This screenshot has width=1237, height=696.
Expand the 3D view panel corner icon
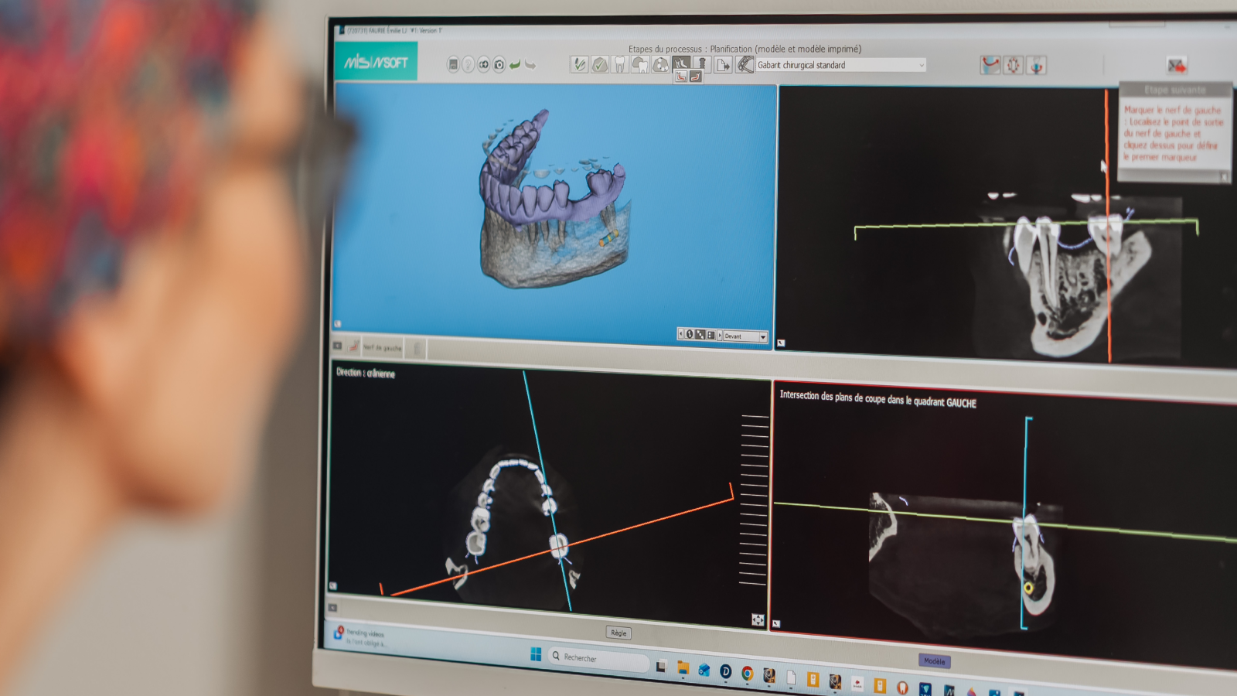click(337, 324)
